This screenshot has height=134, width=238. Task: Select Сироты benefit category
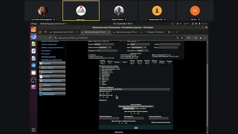[x=100, y=81]
